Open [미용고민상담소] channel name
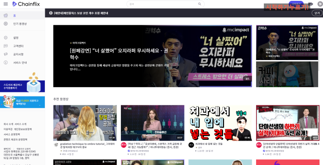 click(x=70, y=151)
